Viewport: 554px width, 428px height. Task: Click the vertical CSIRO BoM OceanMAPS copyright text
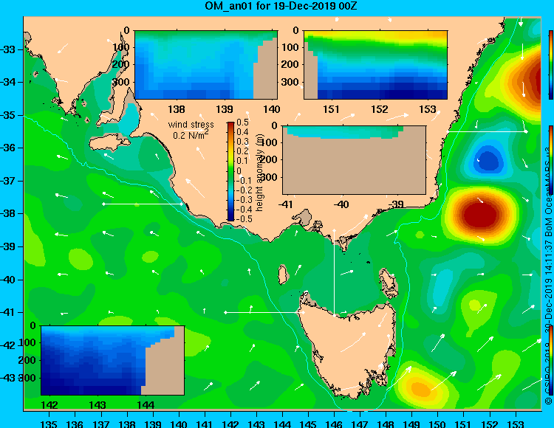point(549,275)
